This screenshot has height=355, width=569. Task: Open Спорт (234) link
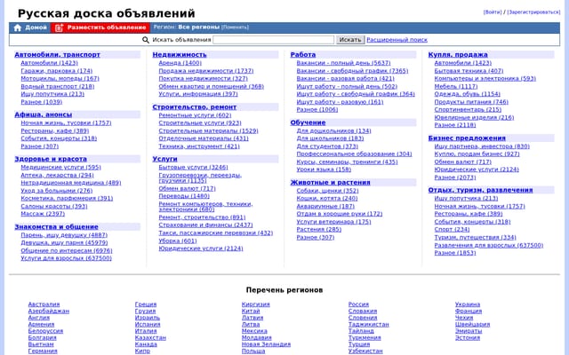tap(452, 229)
